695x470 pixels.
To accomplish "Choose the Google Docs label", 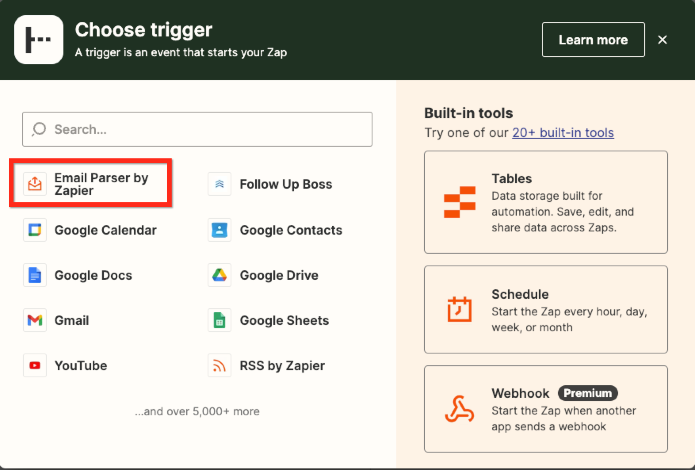I will point(93,275).
